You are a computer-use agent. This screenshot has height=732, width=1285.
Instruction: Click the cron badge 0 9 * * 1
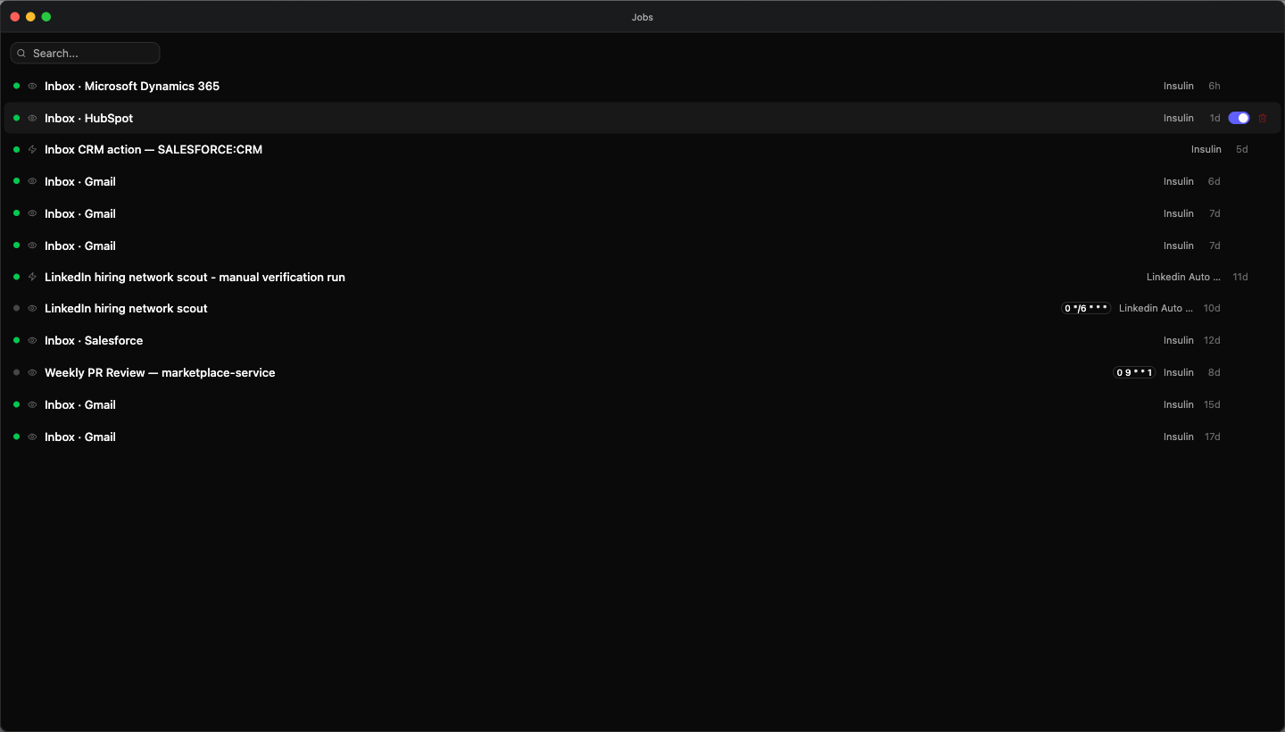(1134, 372)
